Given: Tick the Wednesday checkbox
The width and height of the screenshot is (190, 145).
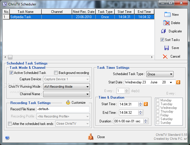Looking at the screenshot, I should pyautogui.click(x=158, y=108).
